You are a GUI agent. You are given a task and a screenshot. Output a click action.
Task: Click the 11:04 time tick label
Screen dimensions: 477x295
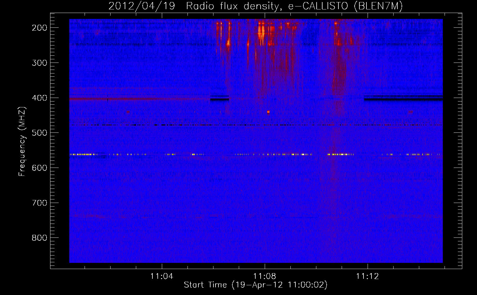coord(162,276)
